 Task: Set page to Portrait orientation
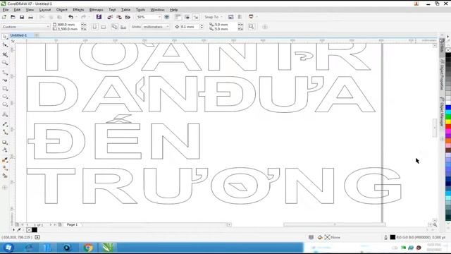(94, 27)
